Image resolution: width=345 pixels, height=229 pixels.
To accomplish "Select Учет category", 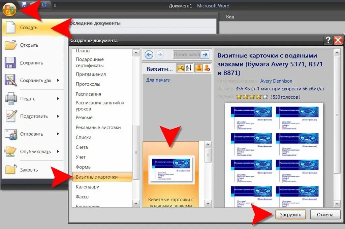I will (102, 157).
